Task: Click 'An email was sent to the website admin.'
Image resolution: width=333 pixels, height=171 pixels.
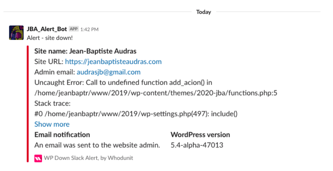Action: (x=97, y=145)
